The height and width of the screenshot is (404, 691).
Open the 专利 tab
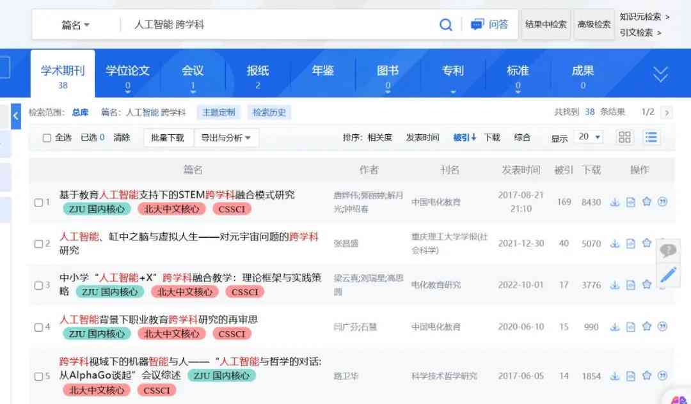point(452,73)
